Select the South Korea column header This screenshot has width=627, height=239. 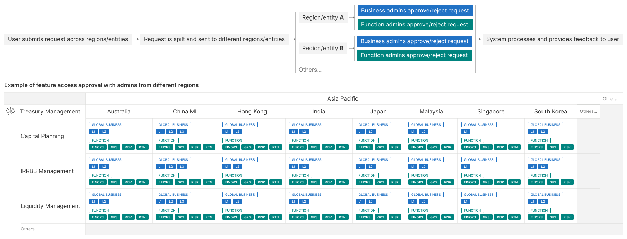(550, 112)
